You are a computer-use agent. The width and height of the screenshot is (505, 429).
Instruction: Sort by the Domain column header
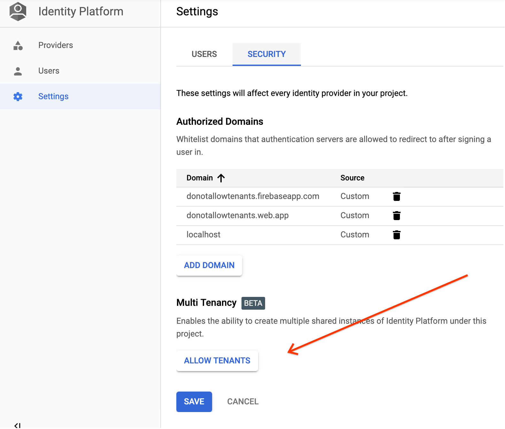click(200, 178)
